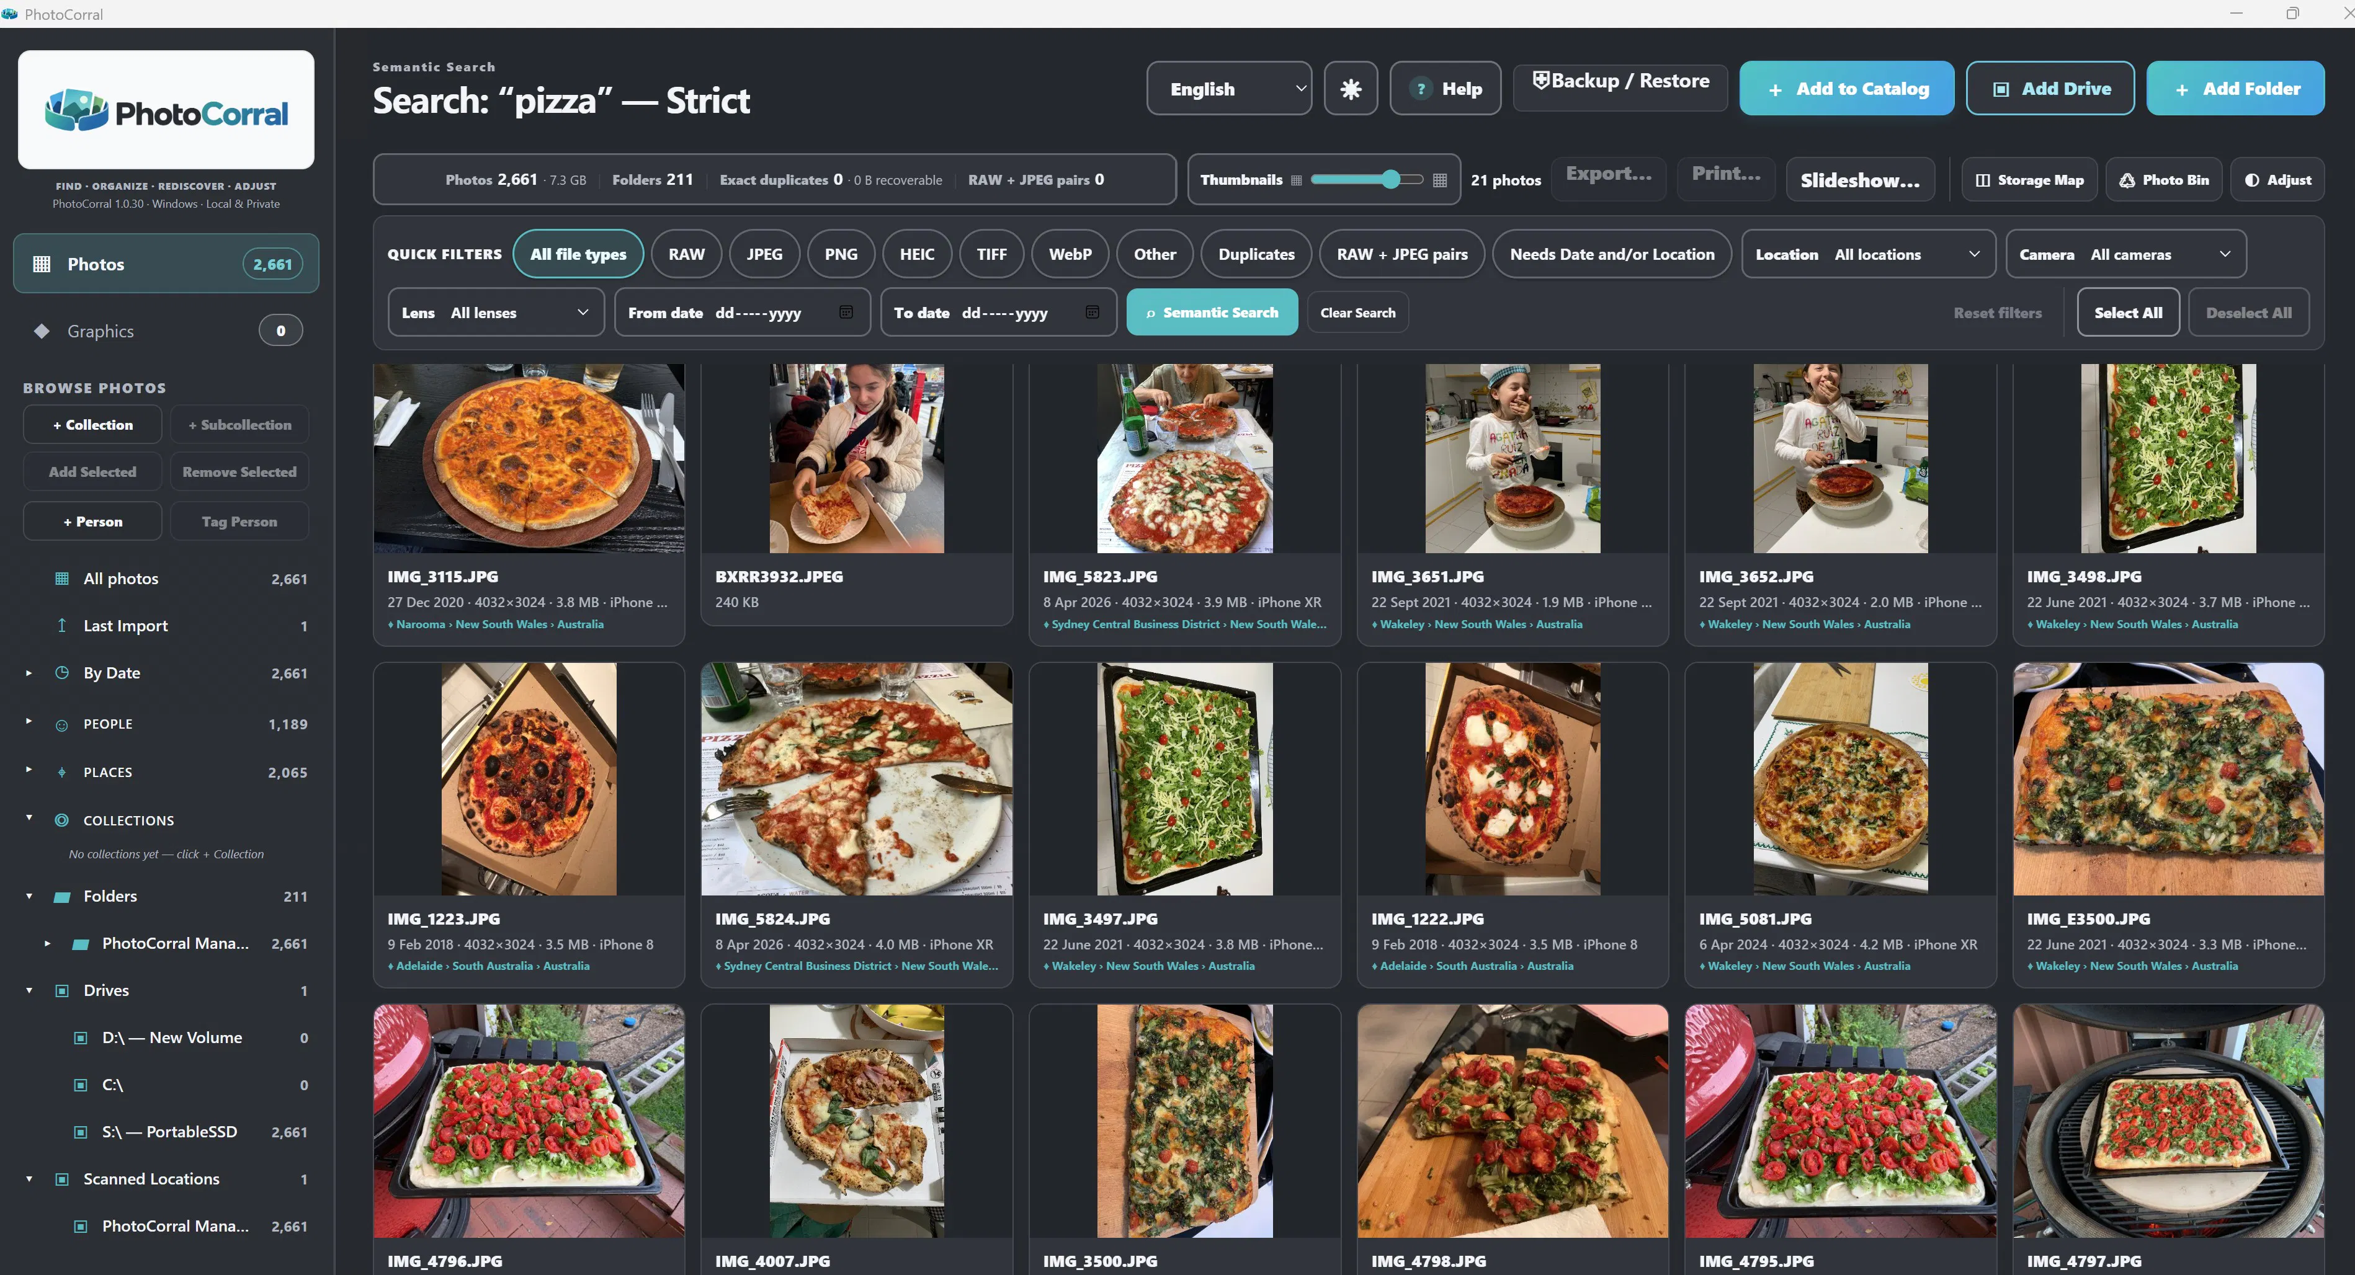This screenshot has width=2355, height=1275.
Task: Collapse the Drives tree section
Action: point(29,990)
